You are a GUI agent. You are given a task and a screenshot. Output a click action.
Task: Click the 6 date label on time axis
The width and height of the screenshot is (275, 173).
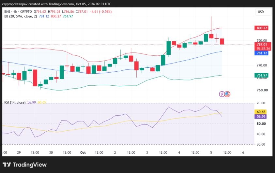coord(243,152)
